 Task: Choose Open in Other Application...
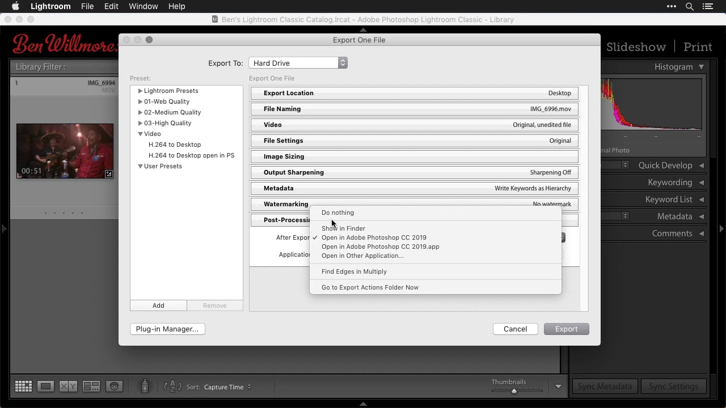tap(435, 256)
